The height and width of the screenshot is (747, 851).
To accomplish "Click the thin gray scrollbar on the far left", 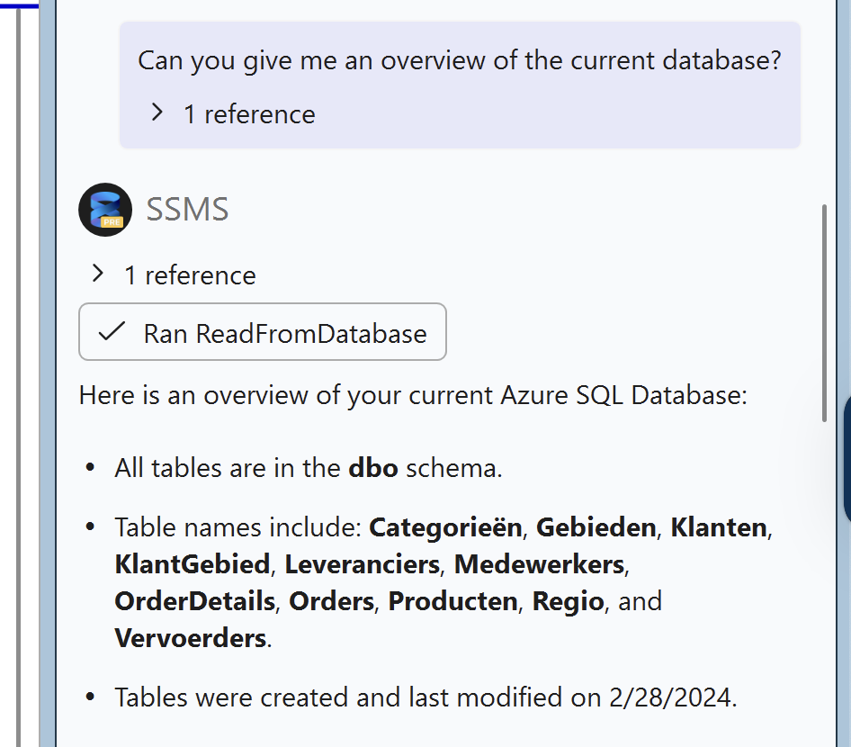I will (15, 360).
